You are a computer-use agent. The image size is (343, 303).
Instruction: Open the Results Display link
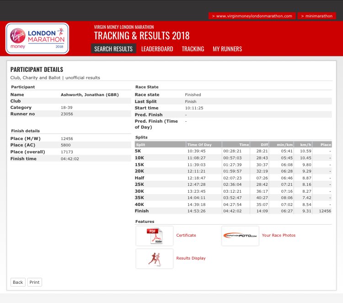[x=191, y=258]
